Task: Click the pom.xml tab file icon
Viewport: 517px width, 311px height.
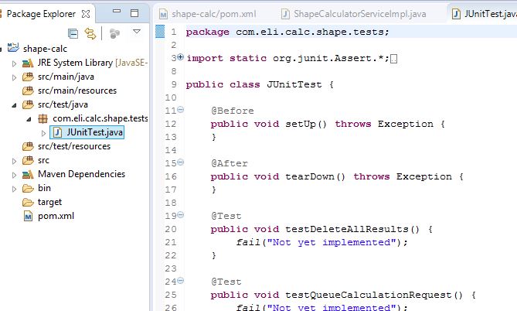Action: pyautogui.click(x=163, y=14)
